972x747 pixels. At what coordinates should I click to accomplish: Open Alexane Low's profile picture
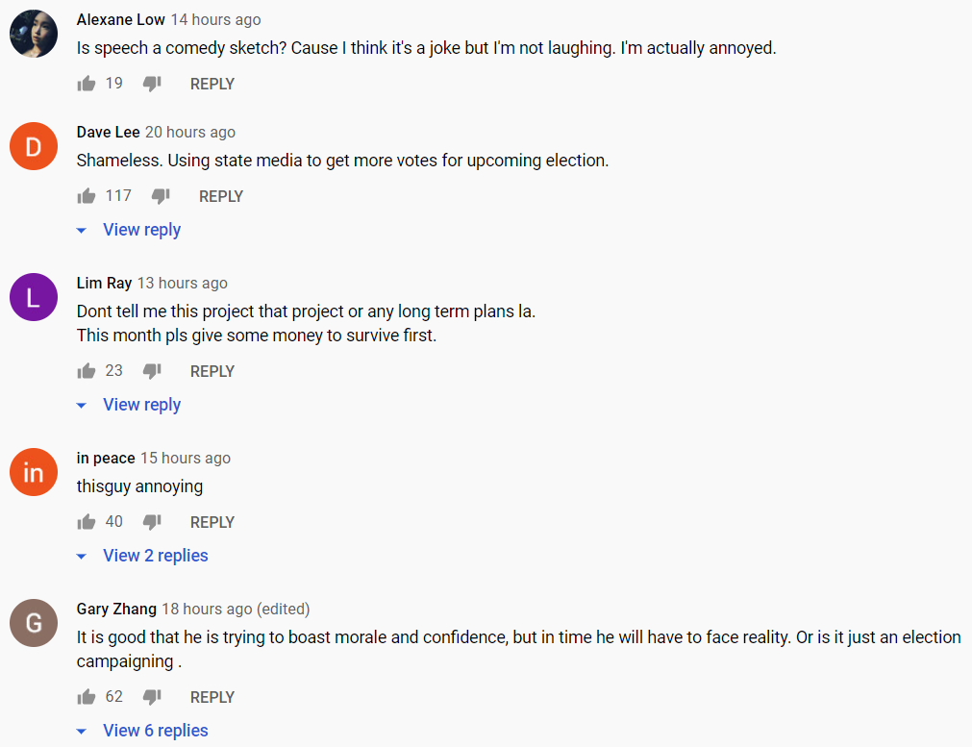tap(34, 34)
